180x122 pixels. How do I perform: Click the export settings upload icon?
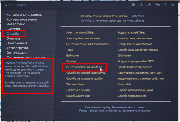click(x=141, y=5)
